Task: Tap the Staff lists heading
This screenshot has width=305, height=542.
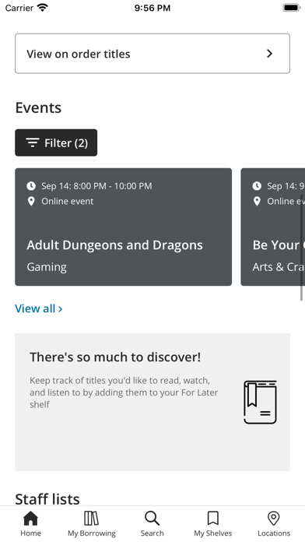Action: click(x=47, y=499)
